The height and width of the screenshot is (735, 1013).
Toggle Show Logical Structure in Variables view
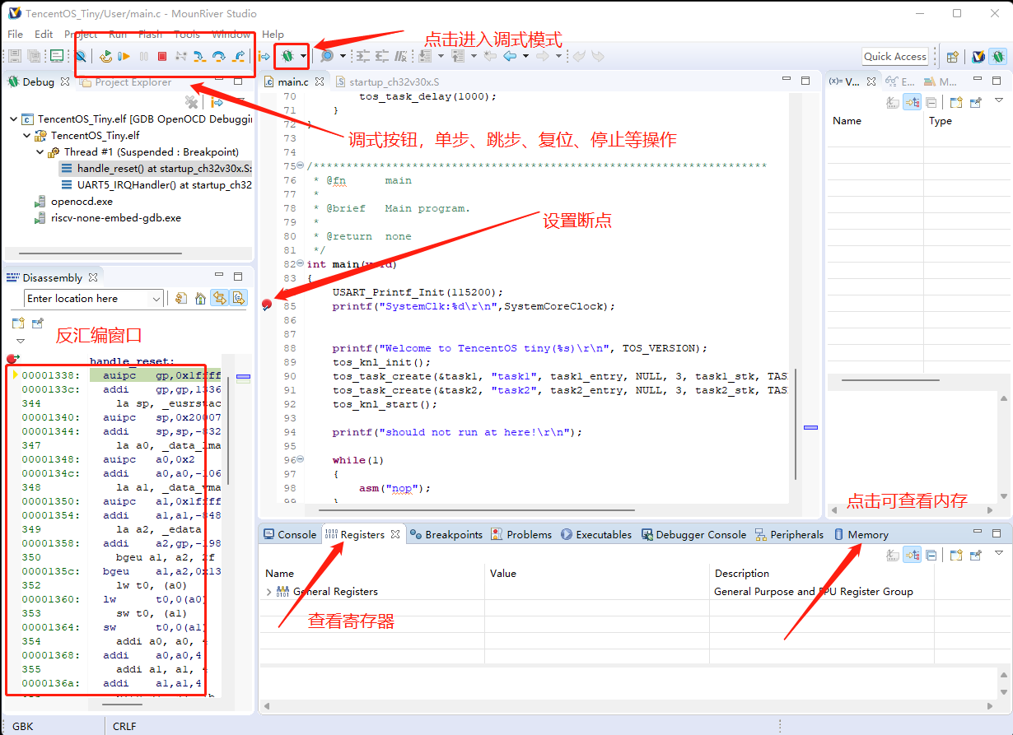912,102
